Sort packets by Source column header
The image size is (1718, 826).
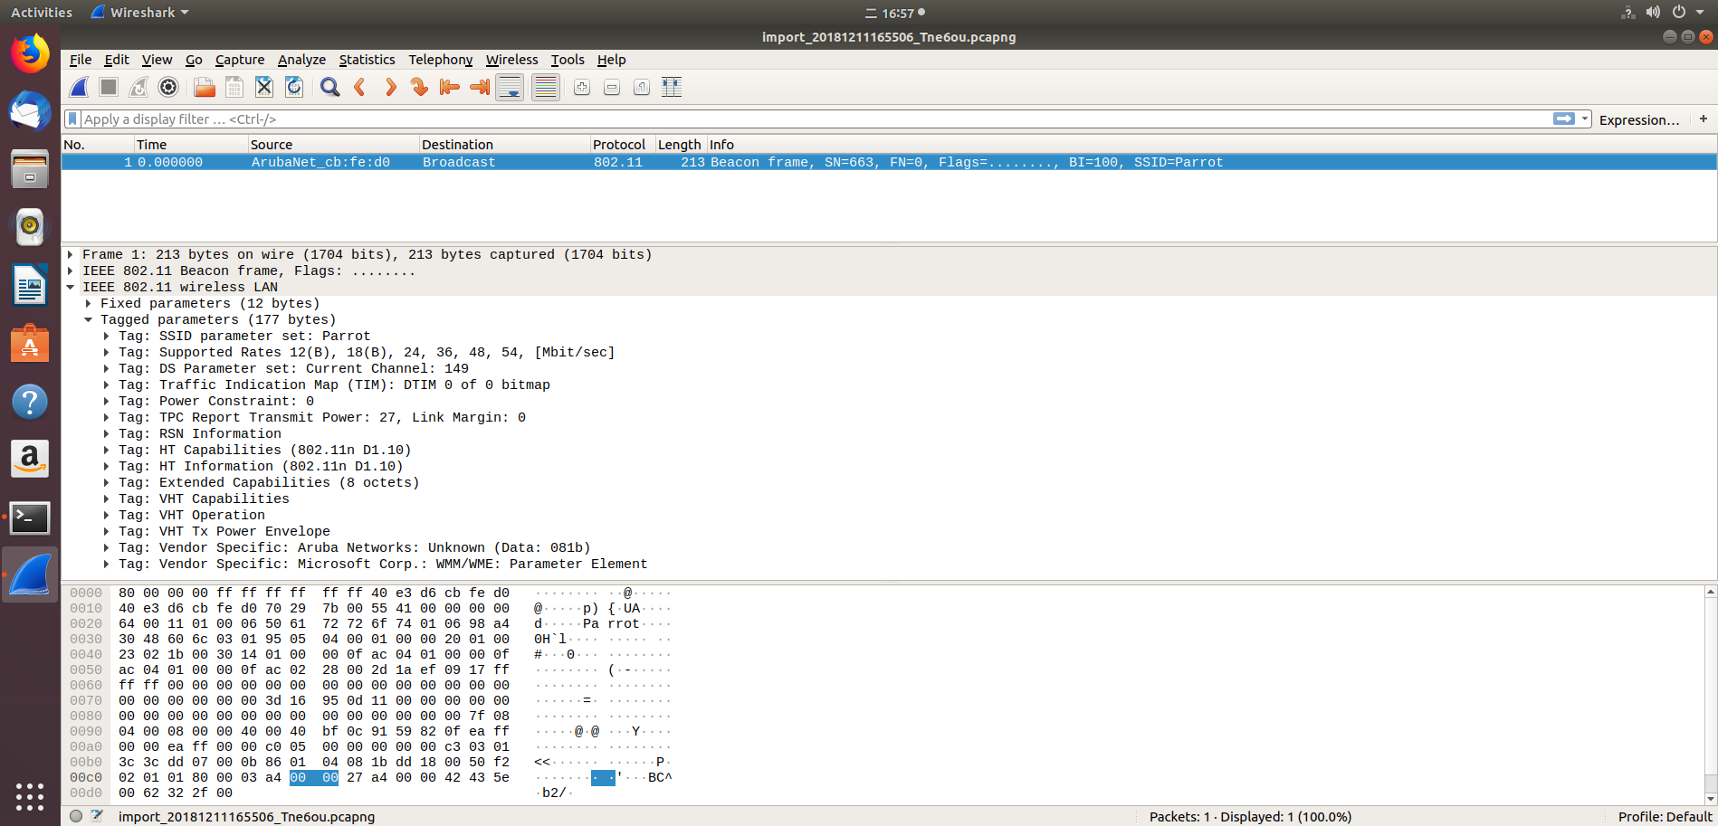click(x=332, y=145)
